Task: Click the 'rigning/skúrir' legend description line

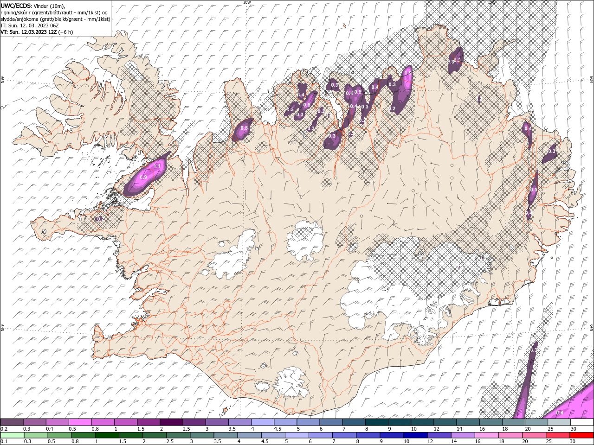Action: point(54,13)
